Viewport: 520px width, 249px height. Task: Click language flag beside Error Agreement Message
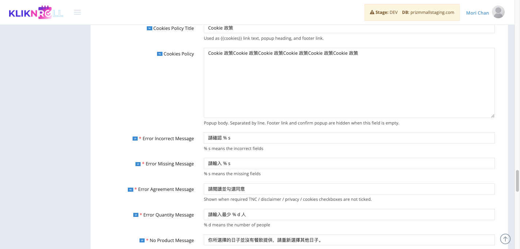tap(130, 189)
